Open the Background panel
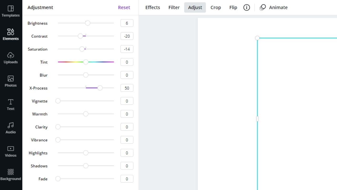The height and width of the screenshot is (190, 337). click(x=11, y=175)
